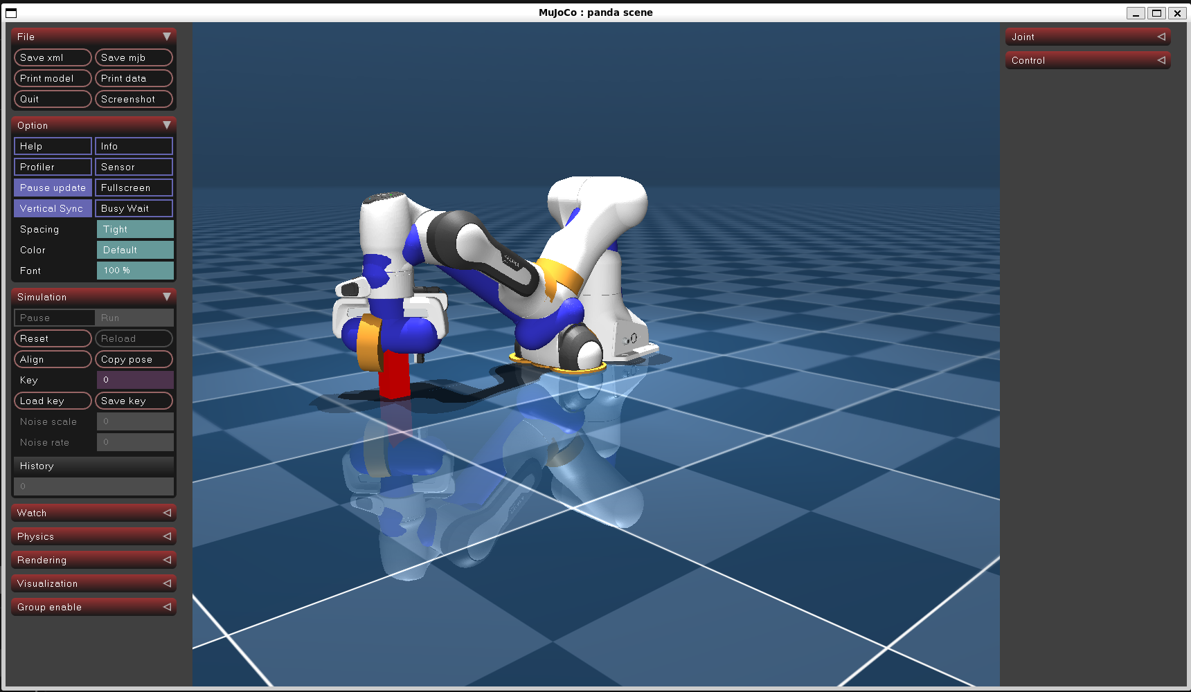Take a Screenshot via File section
The width and height of the screenshot is (1191, 692).
tap(134, 99)
